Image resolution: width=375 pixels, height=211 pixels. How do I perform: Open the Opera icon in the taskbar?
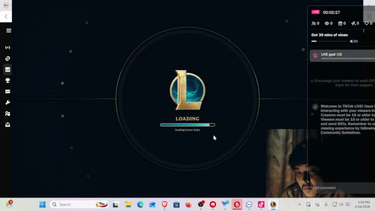coord(237,205)
